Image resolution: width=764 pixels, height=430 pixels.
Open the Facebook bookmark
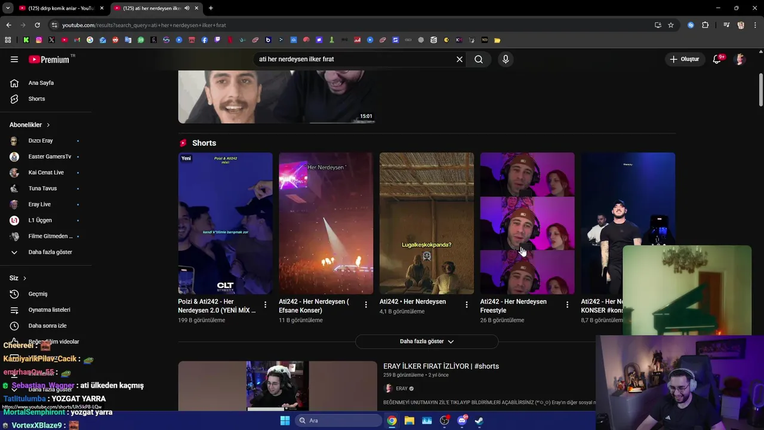tap(205, 40)
